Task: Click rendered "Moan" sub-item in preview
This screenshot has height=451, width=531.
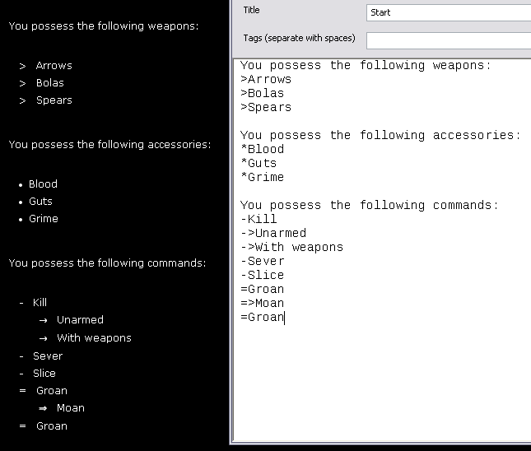Action: [x=71, y=408]
